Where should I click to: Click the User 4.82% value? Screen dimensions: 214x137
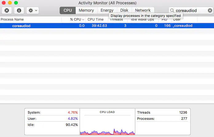coord(73,119)
